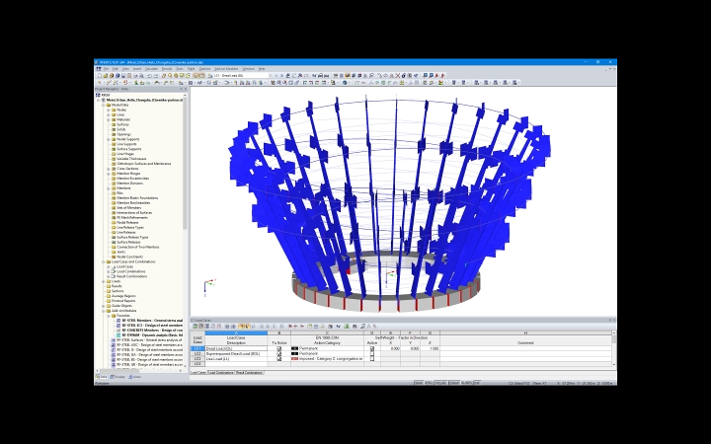Click black Permanent color swatch for LC1
Screen dimensions: 711x444
294,349
